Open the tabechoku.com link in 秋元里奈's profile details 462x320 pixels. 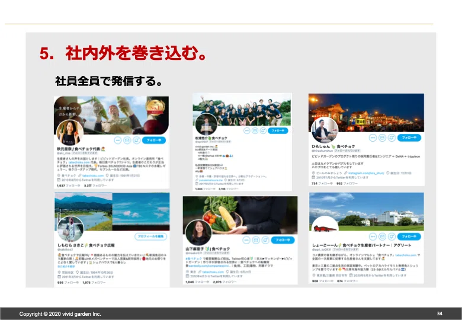click(x=93, y=175)
